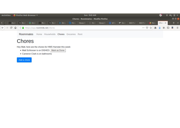Open the Activities overview
Image resolution: width=180 pixels, height=128 pixels.
pos(6,15)
